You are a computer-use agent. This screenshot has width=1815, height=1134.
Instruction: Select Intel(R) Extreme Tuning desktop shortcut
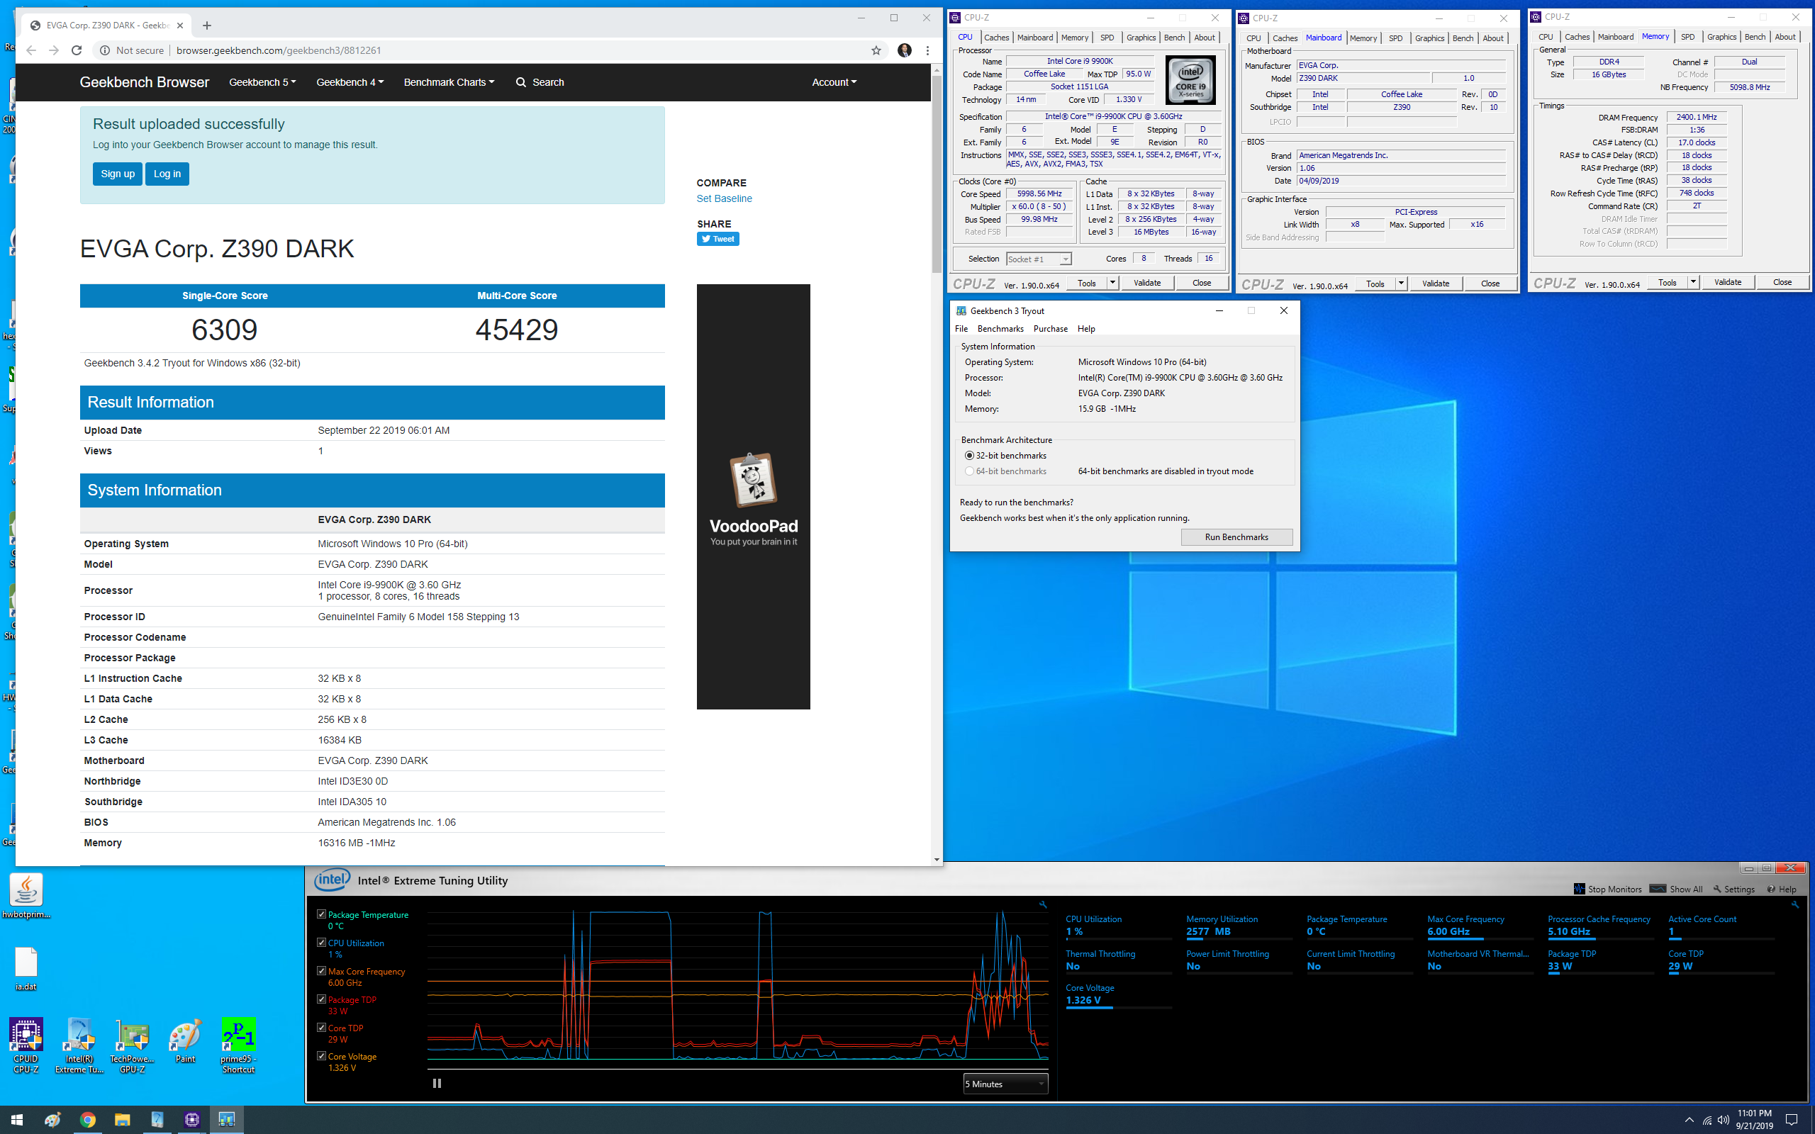pos(79,1045)
